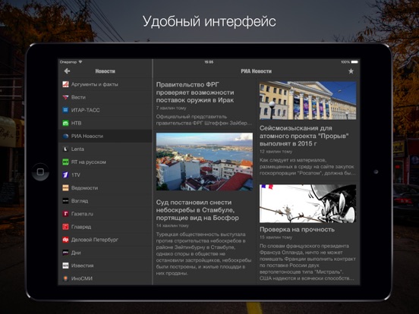Open the Аргументы и факты feed
Screen dimensions: 419x314
coord(106,84)
